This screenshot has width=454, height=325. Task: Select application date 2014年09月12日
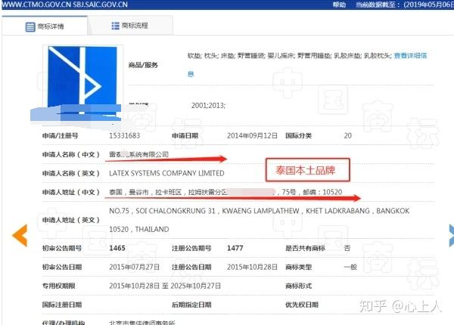(252, 135)
